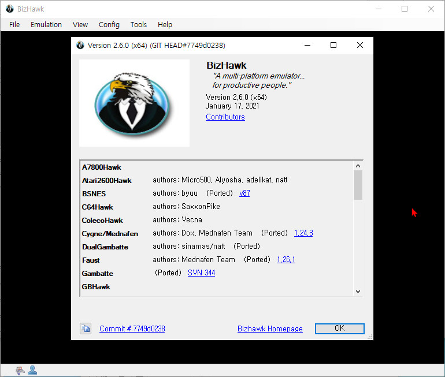Viewport: 445px width, 377px height.
Task: Select the BSNES core name
Action: coord(94,194)
